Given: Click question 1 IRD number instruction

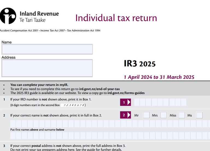Looking at the screenshot, I should 51,99.
